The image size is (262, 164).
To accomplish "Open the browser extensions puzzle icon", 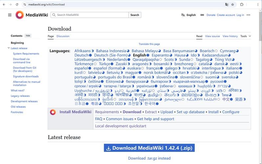I will click(x=242, y=5).
